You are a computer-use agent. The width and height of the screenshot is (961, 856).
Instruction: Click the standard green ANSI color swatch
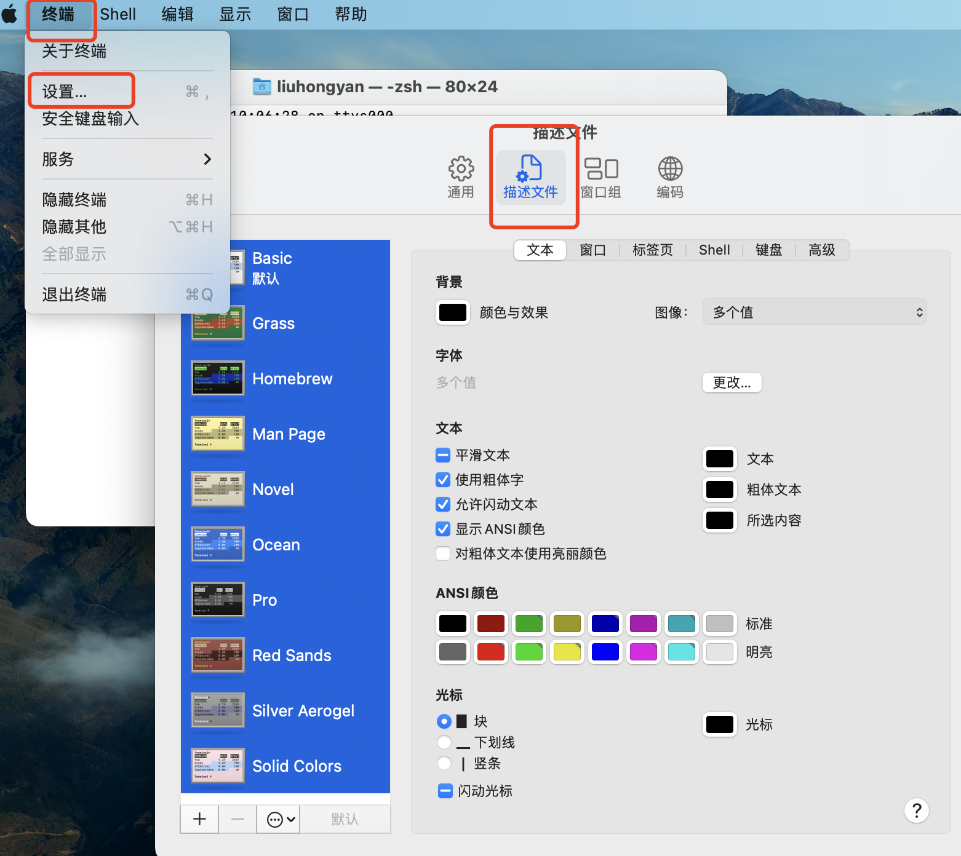tap(529, 624)
